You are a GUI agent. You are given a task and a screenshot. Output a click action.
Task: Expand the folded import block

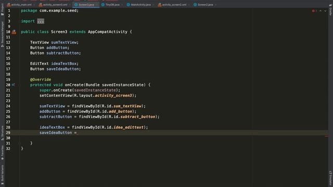click(x=41, y=21)
